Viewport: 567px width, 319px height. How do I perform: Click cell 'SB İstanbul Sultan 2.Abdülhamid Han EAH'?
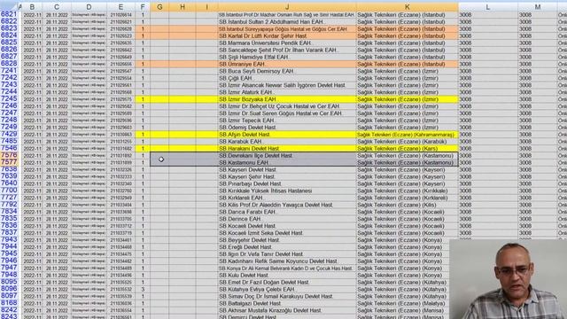(x=287, y=21)
